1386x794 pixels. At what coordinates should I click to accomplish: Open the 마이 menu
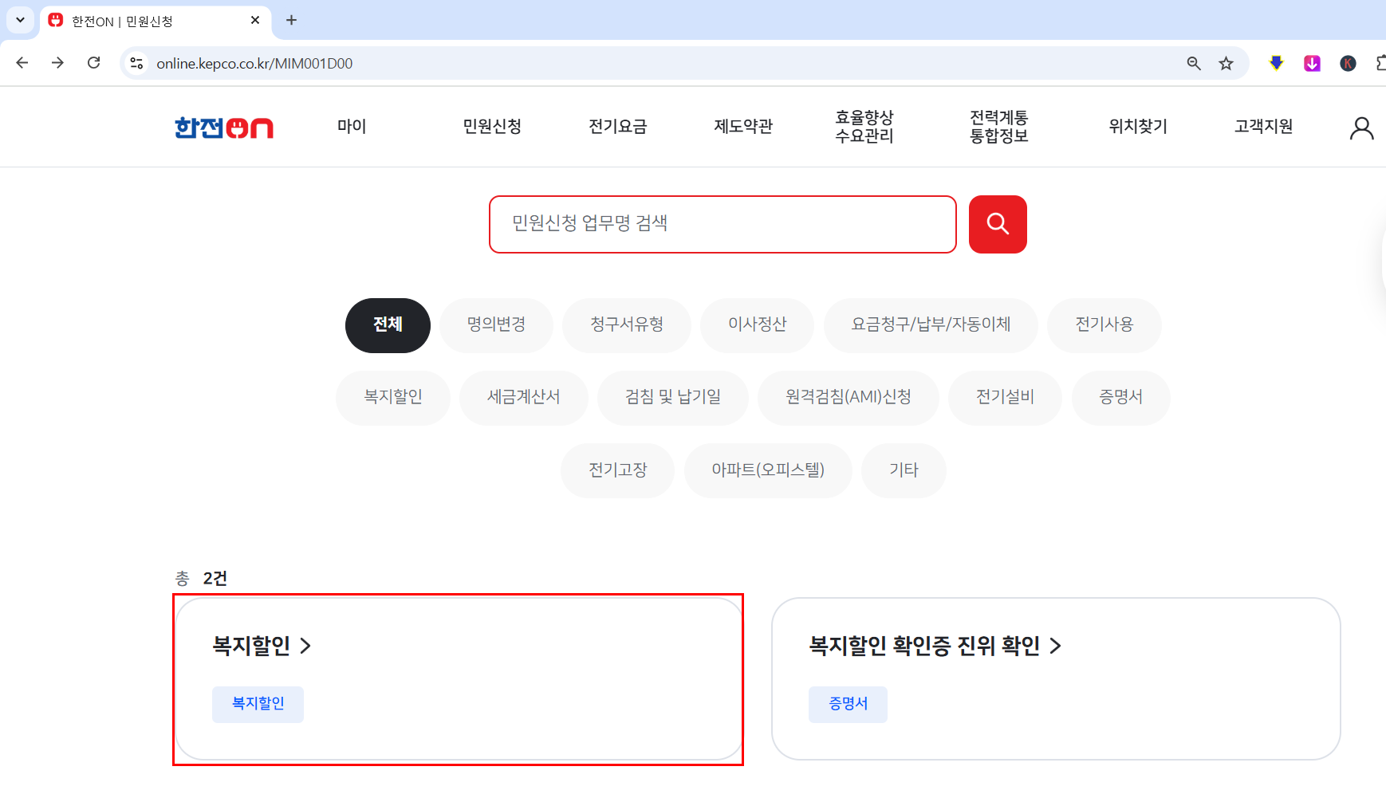point(352,126)
